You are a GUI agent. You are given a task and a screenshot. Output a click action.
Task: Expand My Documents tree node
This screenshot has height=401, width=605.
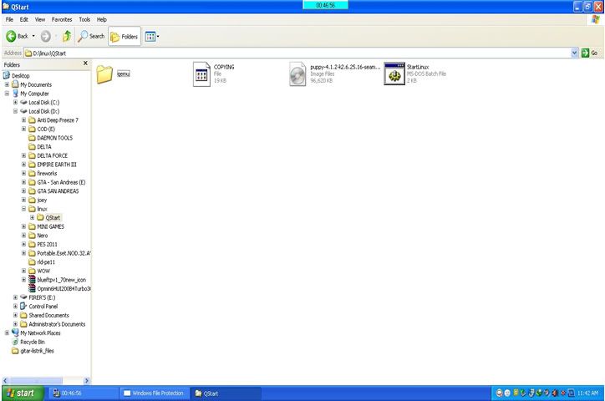(x=7, y=84)
